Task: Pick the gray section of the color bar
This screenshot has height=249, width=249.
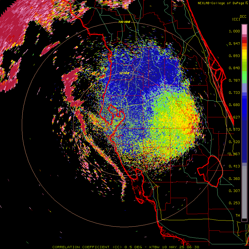Action: tap(244, 192)
